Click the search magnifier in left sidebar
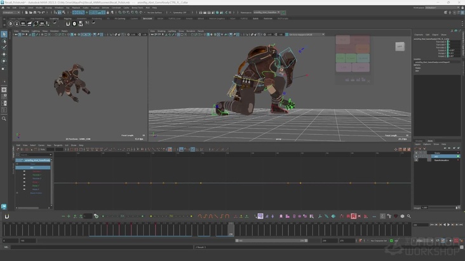465x261 pixels. coord(4,118)
